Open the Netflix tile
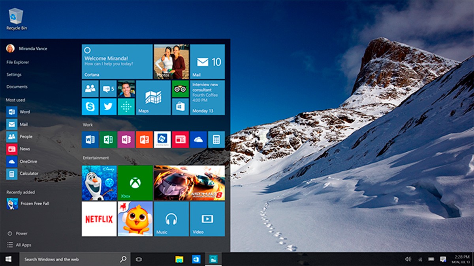 [x=99, y=219]
